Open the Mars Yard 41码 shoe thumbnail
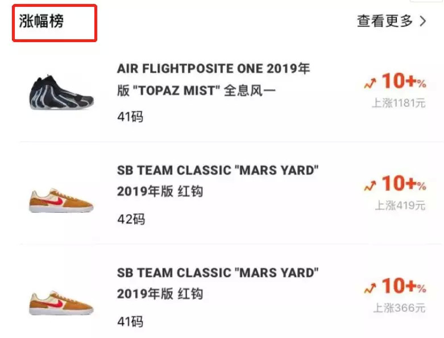 coord(61,303)
